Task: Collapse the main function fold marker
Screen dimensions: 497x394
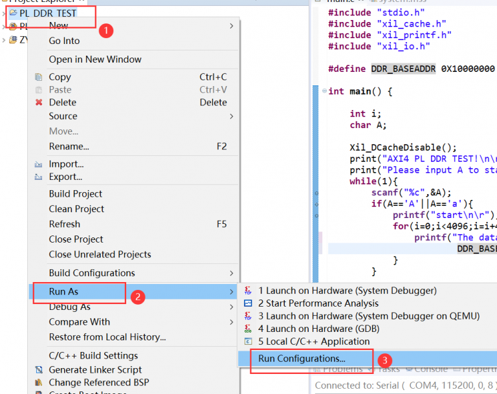Action: click(324, 91)
